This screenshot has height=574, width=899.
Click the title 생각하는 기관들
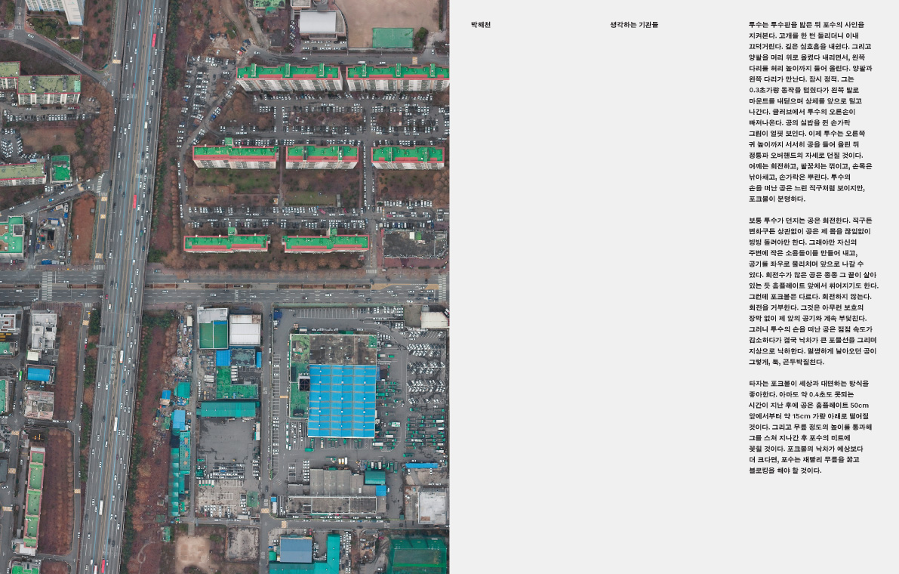634,25
